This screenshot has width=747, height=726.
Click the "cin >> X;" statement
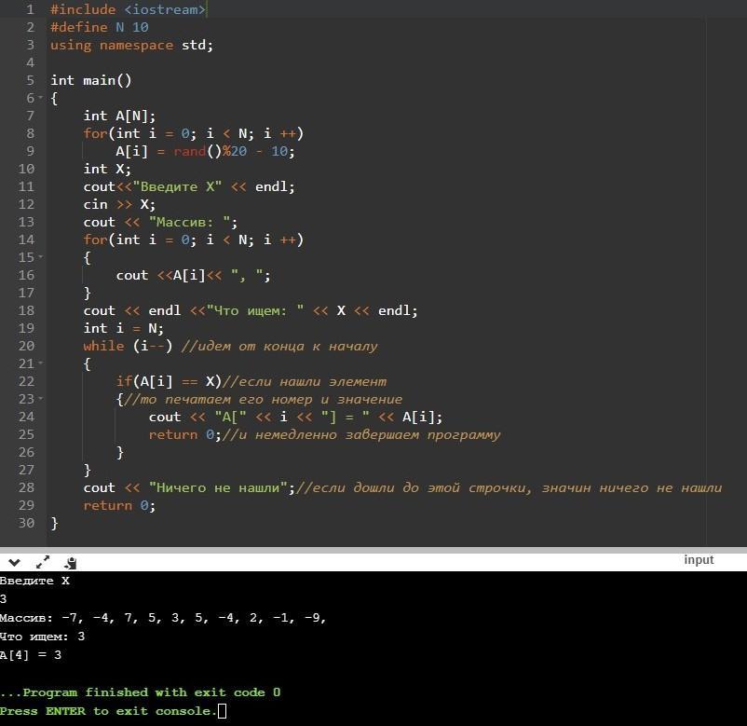point(119,204)
